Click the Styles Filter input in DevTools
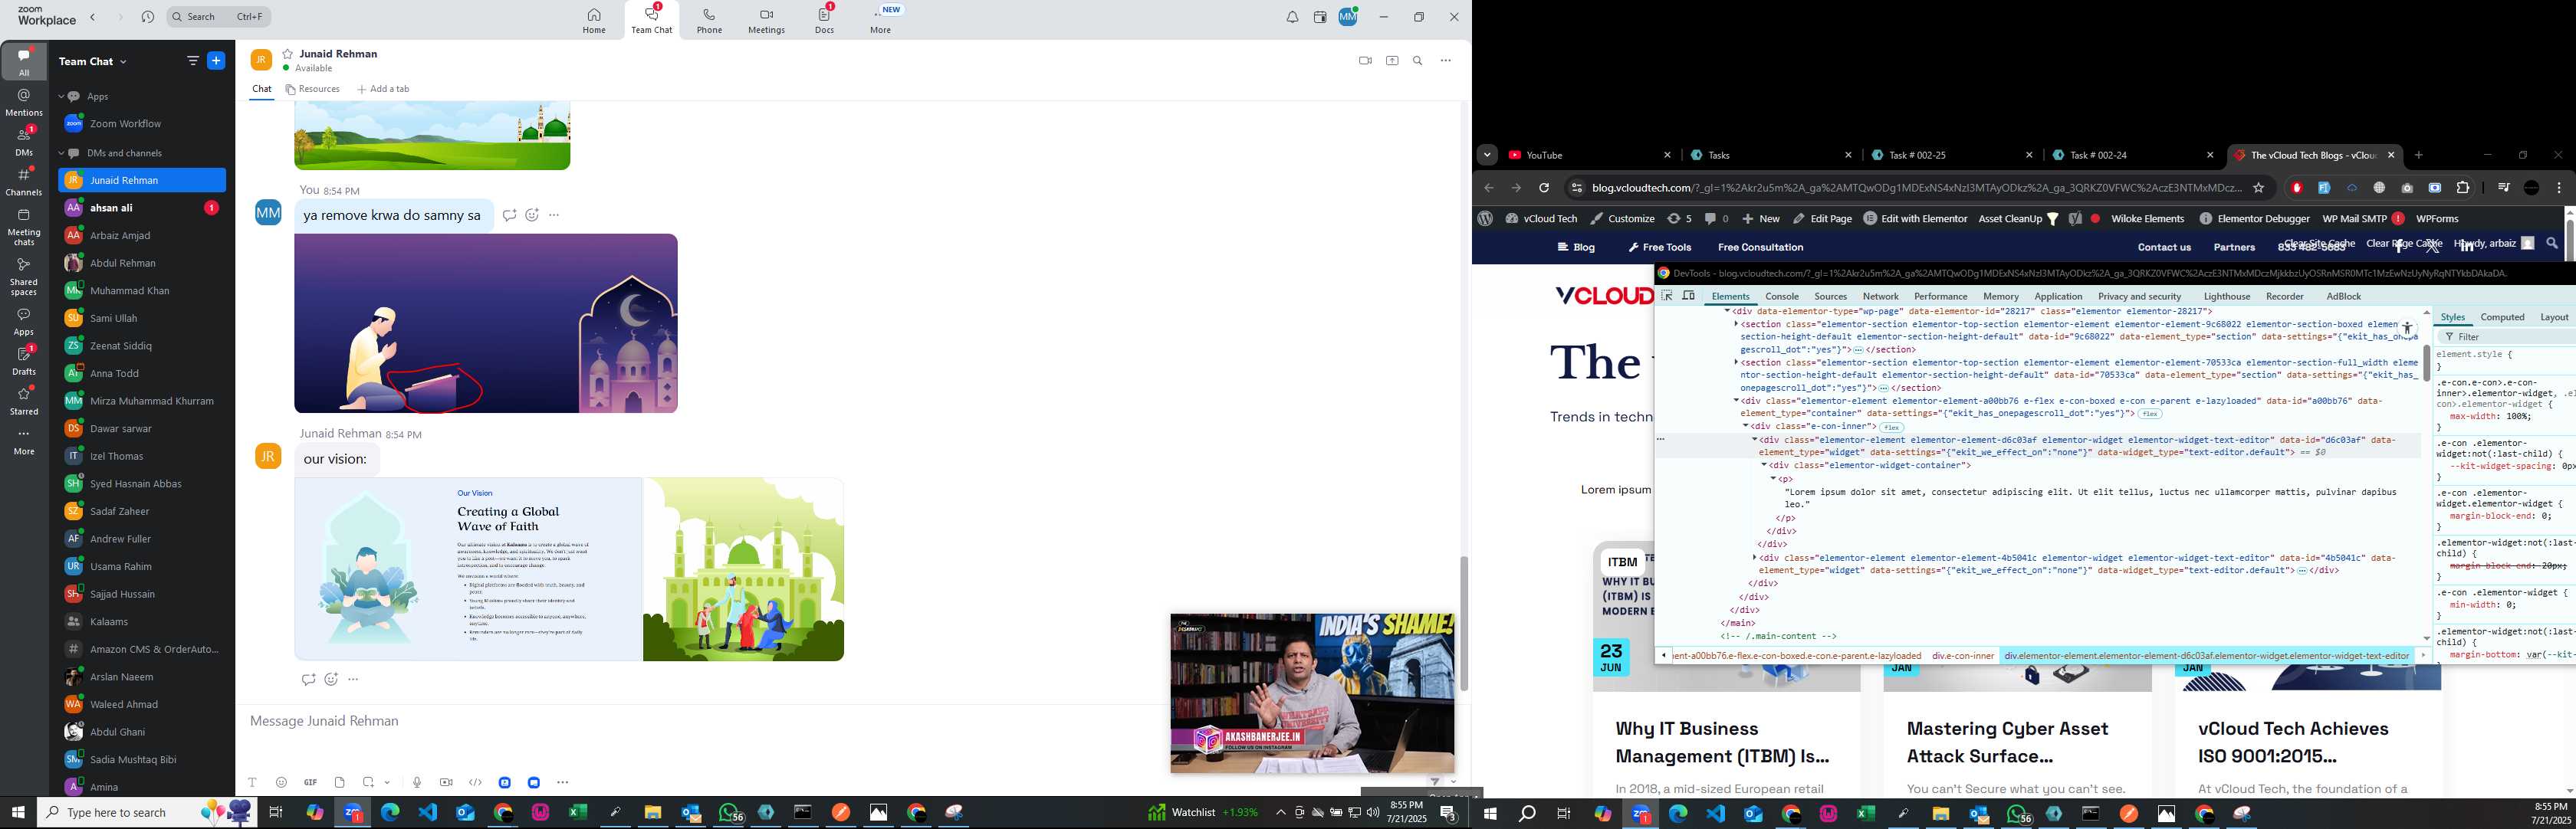 click(2505, 336)
